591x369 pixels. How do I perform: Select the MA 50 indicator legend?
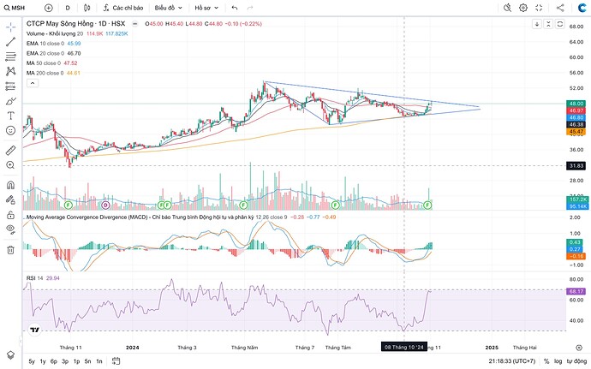point(44,63)
